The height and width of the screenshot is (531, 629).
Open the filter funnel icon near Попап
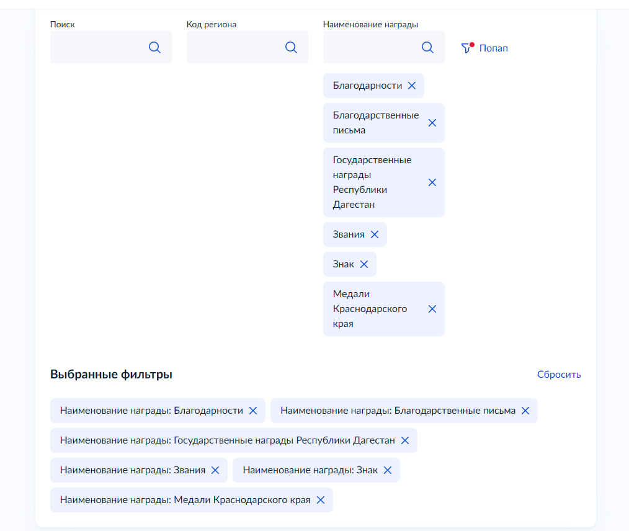click(x=467, y=48)
